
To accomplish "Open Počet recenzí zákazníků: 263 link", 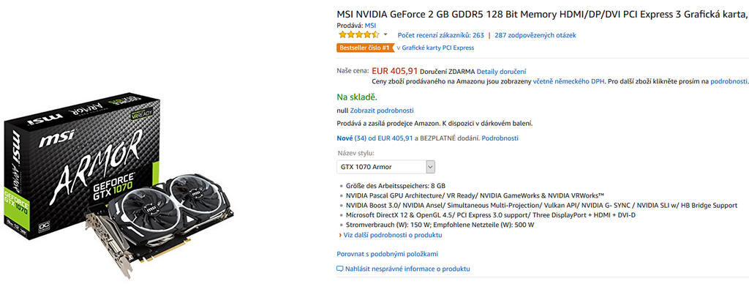I will (x=440, y=35).
